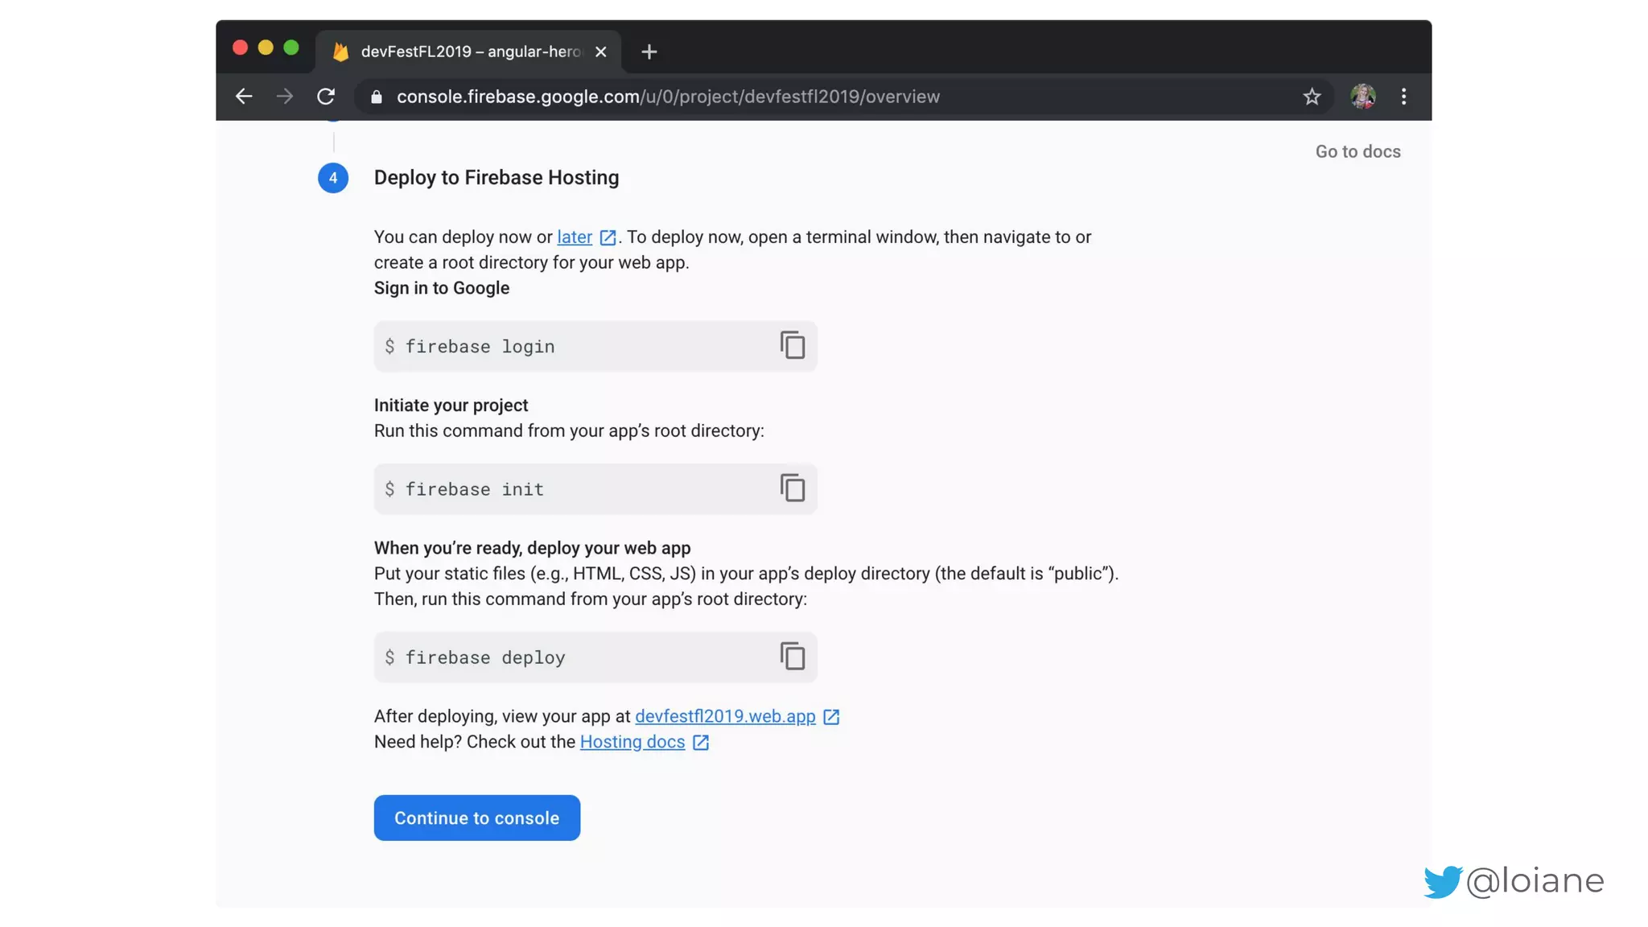Screen dimensions: 1648x927
Task: Open the devfestfl2019.web.app link
Action: [x=725, y=716]
